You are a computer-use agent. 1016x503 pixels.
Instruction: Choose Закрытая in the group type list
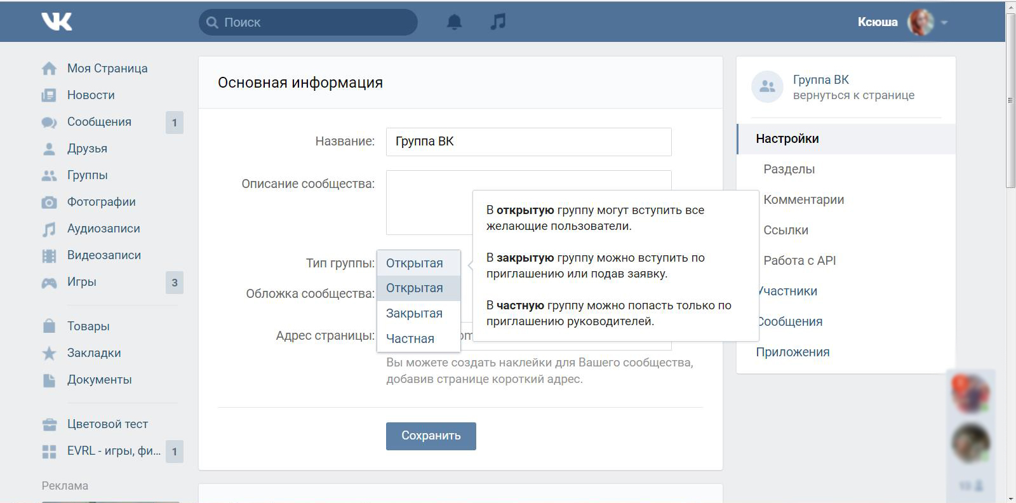(x=418, y=314)
